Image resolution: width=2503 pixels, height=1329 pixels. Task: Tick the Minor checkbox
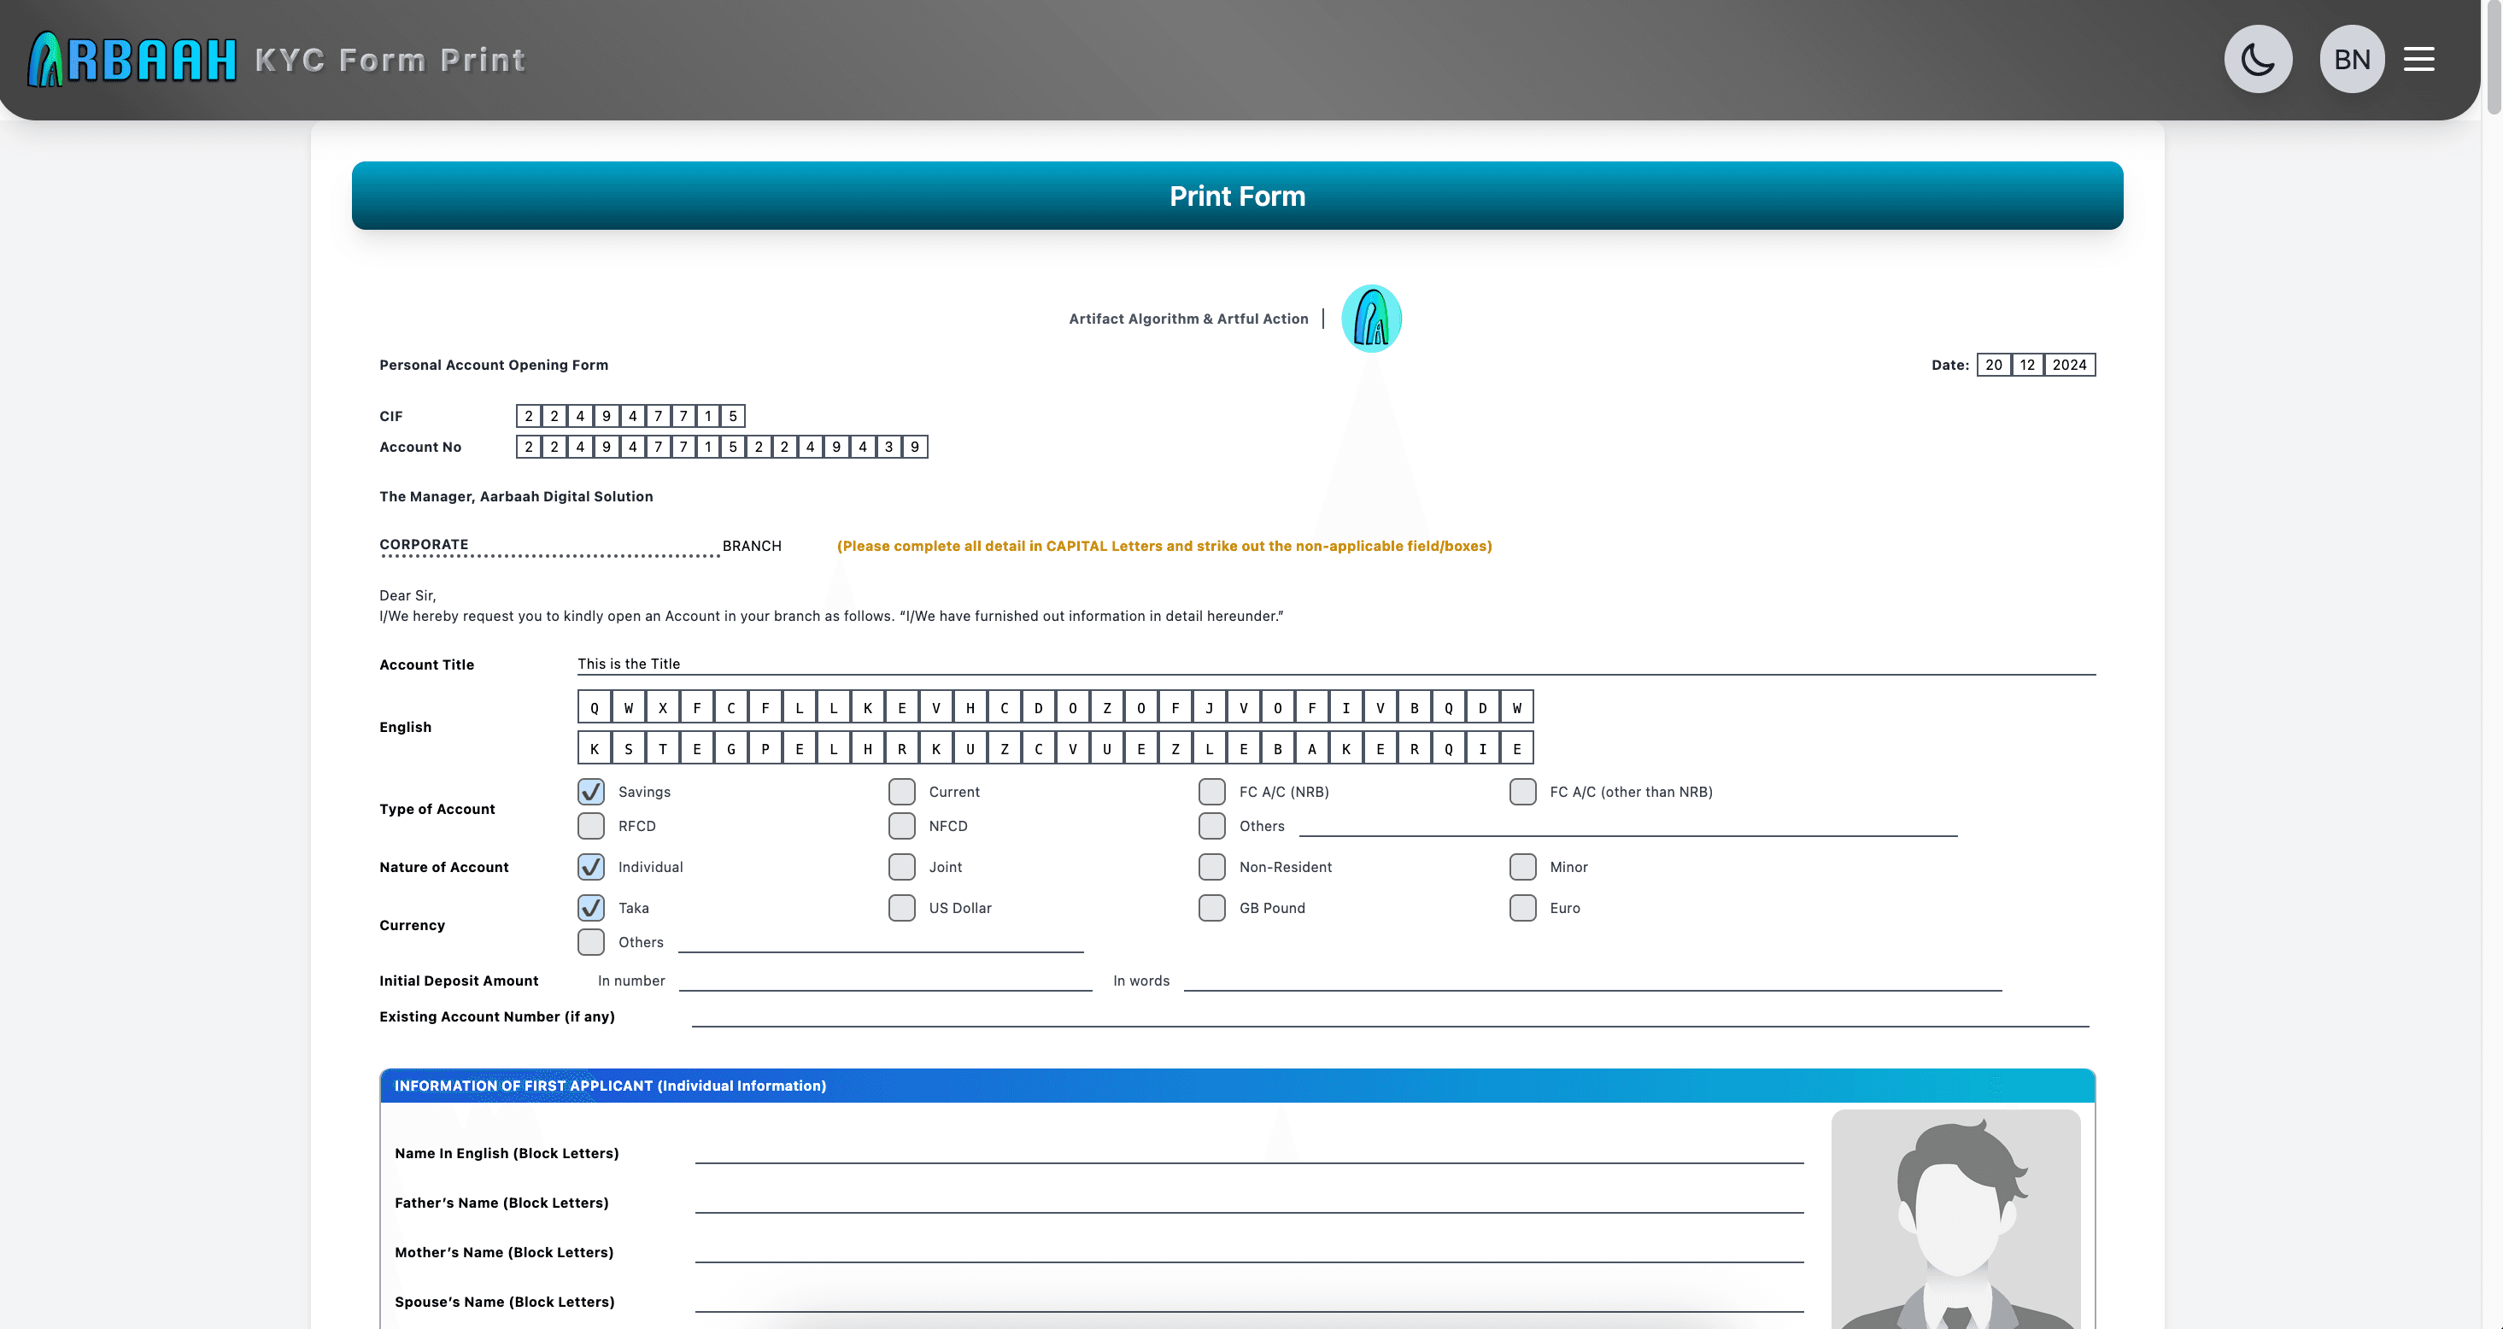(x=1522, y=867)
